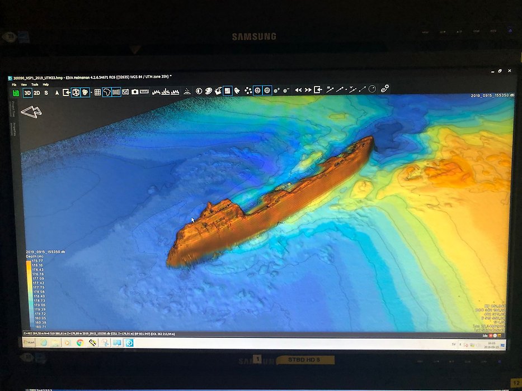Image resolution: width=522 pixels, height=391 pixels.
Task: Switch to 3D view mode
Action: (27, 93)
